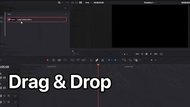190x107 pixels.
Task: Open the dropdown arrow beside search icon
Action: [x=62, y=3]
